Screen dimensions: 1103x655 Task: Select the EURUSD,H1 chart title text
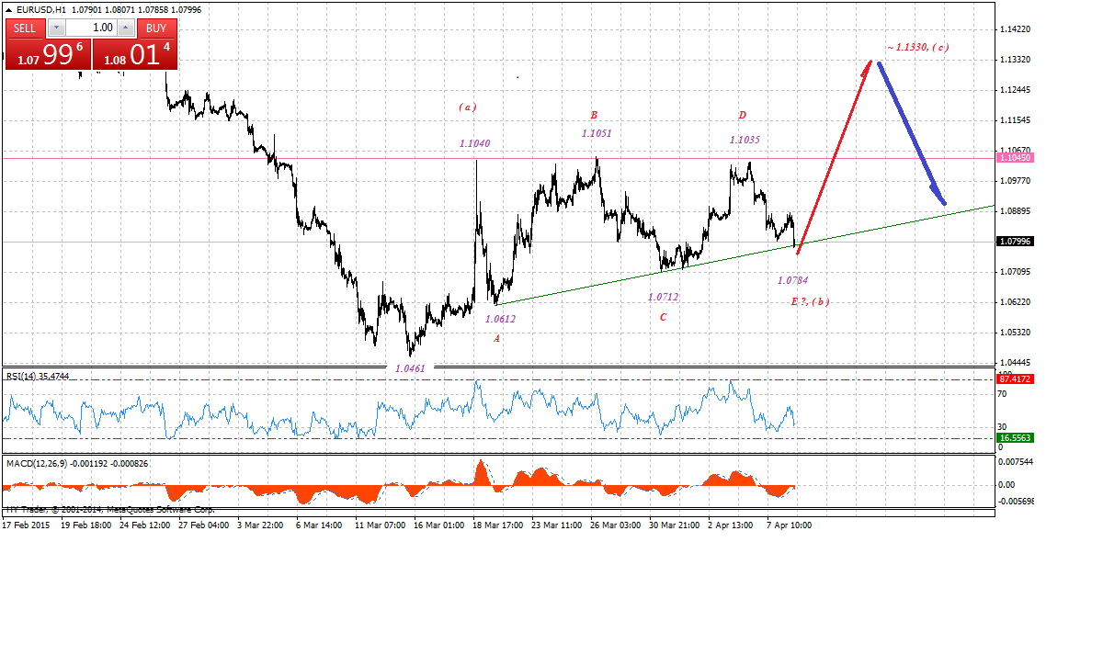(40, 9)
